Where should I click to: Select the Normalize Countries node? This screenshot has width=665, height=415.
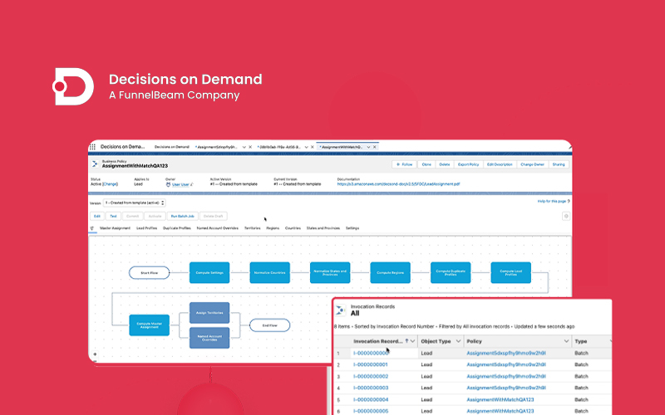point(269,273)
